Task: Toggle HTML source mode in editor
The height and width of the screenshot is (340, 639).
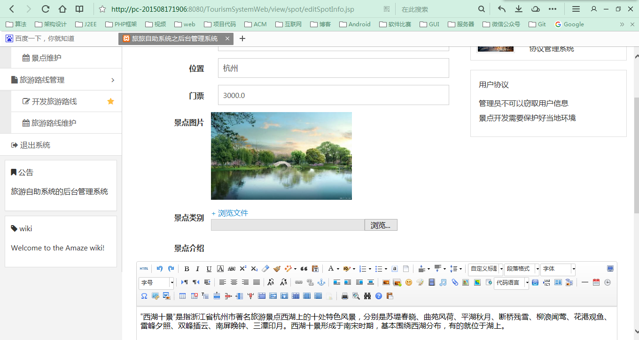Action: 144,269
